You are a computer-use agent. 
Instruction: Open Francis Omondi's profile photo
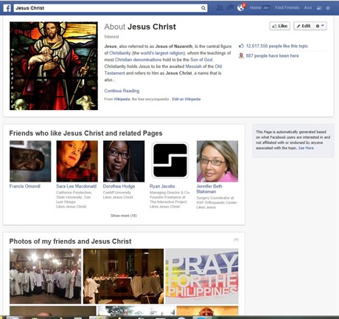pyautogui.click(x=30, y=161)
